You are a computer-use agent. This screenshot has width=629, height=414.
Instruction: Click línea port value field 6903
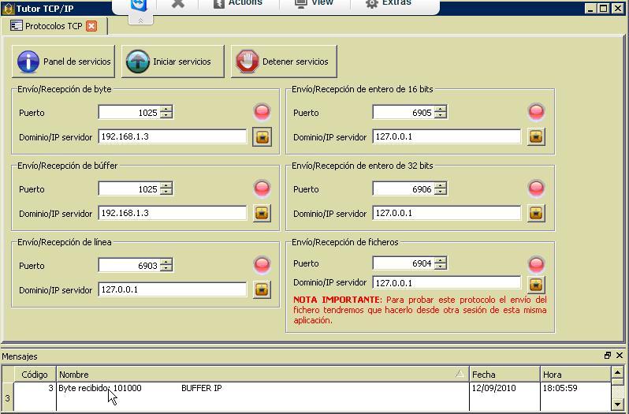coord(129,265)
